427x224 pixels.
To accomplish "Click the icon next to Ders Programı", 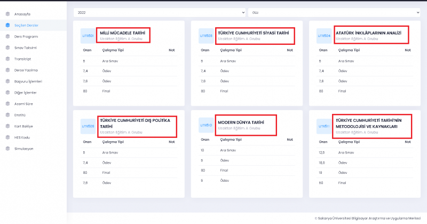I will 8,36.
